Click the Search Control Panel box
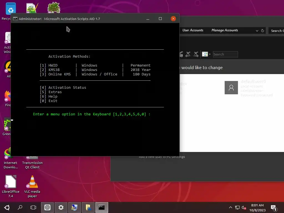Viewport: 284px width, 213px height. (x=277, y=31)
